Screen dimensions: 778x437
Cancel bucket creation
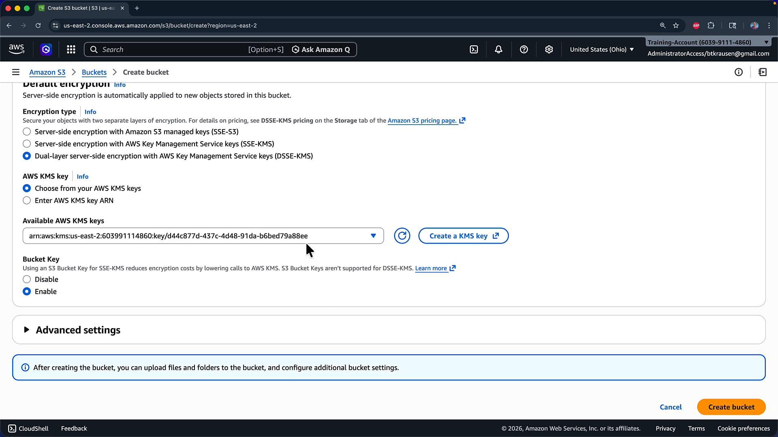pyautogui.click(x=671, y=407)
